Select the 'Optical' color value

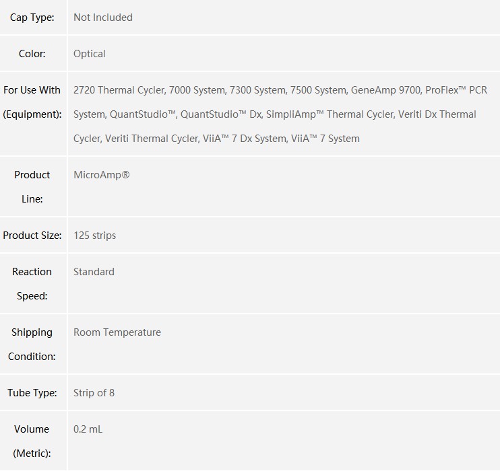pos(90,54)
